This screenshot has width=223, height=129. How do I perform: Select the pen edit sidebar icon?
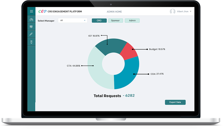coord(31,34)
